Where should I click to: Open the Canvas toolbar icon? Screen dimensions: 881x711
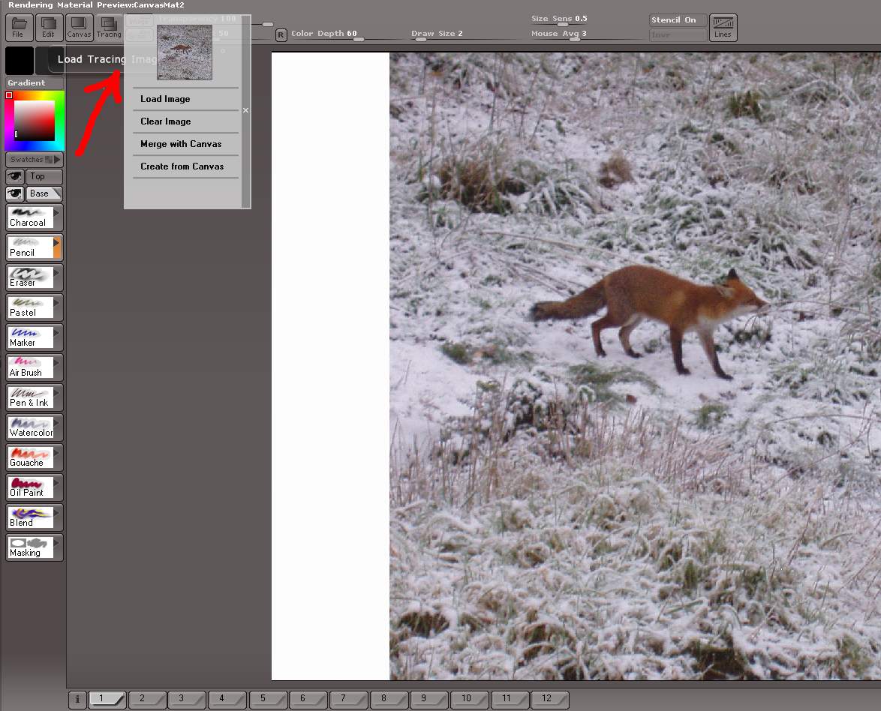pyautogui.click(x=79, y=28)
